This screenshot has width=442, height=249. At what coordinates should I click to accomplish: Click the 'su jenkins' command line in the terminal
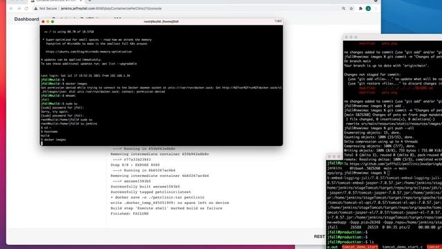[x=69, y=124]
